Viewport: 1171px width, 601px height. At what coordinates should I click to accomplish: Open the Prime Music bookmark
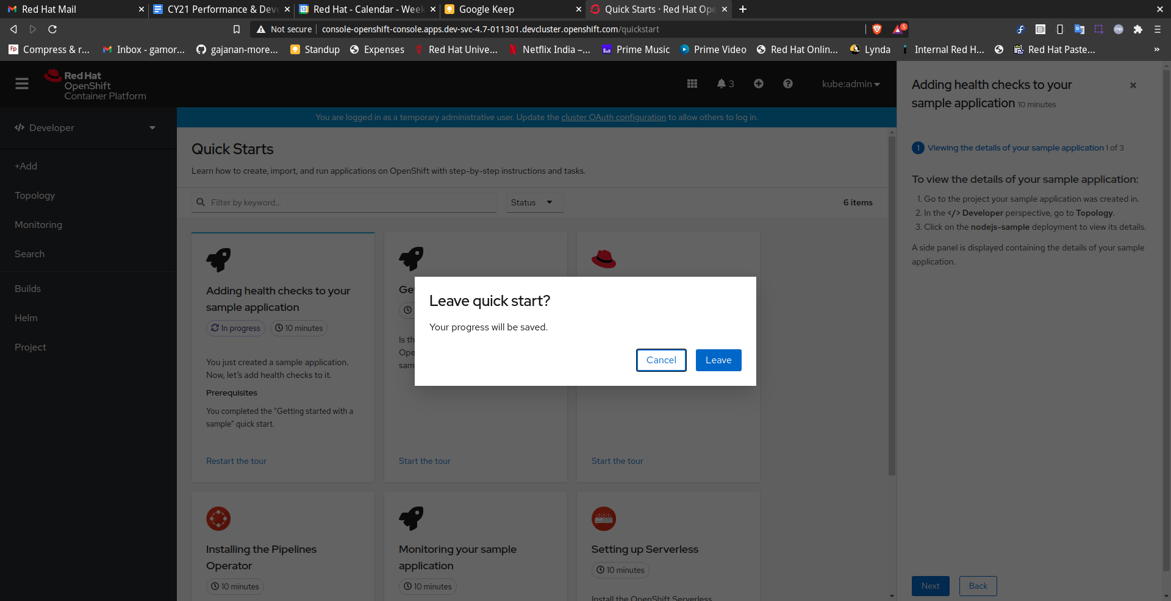click(x=636, y=49)
